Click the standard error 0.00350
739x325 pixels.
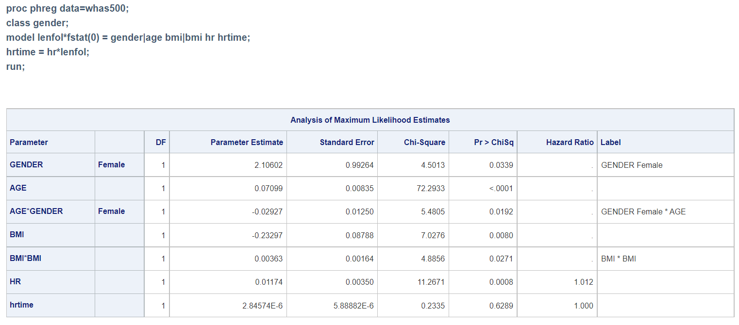point(360,282)
